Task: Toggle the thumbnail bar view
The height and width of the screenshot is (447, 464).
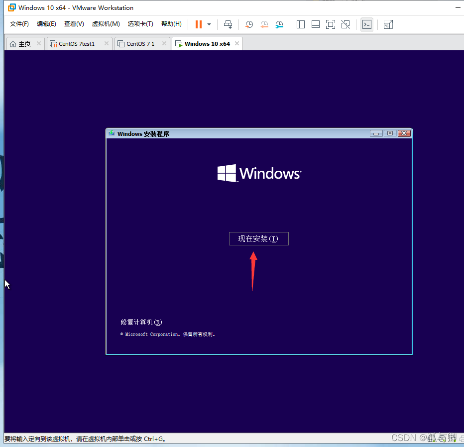Action: tap(316, 24)
